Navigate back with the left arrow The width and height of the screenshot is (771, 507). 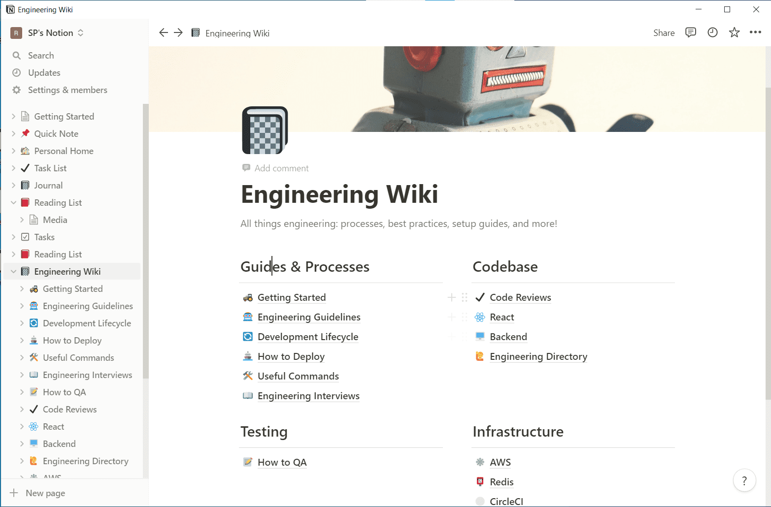(x=164, y=32)
